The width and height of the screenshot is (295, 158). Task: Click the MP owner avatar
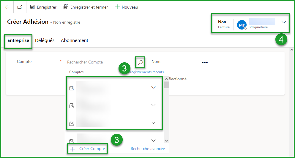click(242, 25)
